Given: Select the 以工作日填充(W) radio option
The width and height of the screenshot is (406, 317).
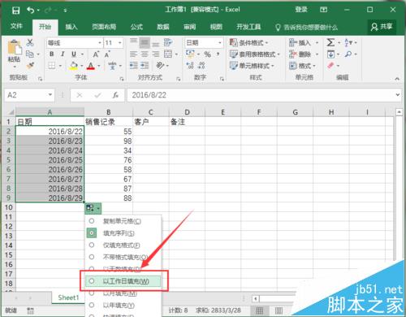Looking at the screenshot, I should (92, 281).
